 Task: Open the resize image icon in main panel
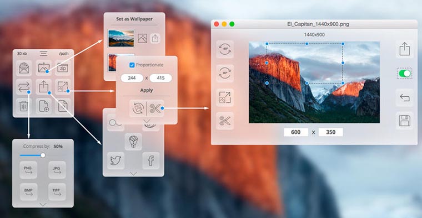pyautogui.click(x=63, y=87)
